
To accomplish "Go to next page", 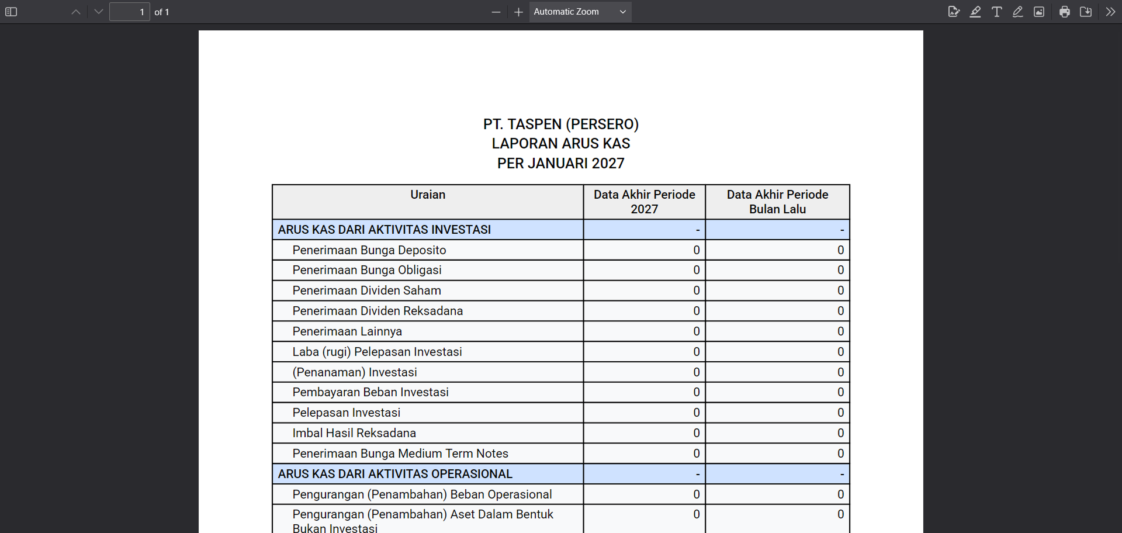I will click(98, 12).
